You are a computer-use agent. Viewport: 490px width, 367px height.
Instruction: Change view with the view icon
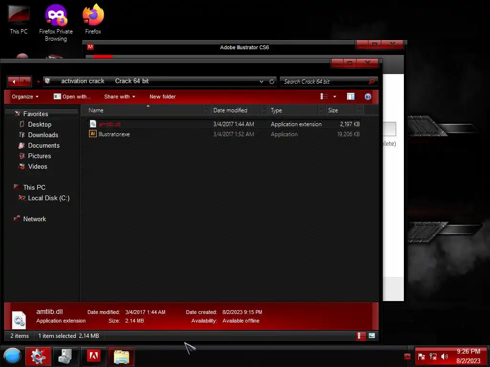[x=324, y=97]
